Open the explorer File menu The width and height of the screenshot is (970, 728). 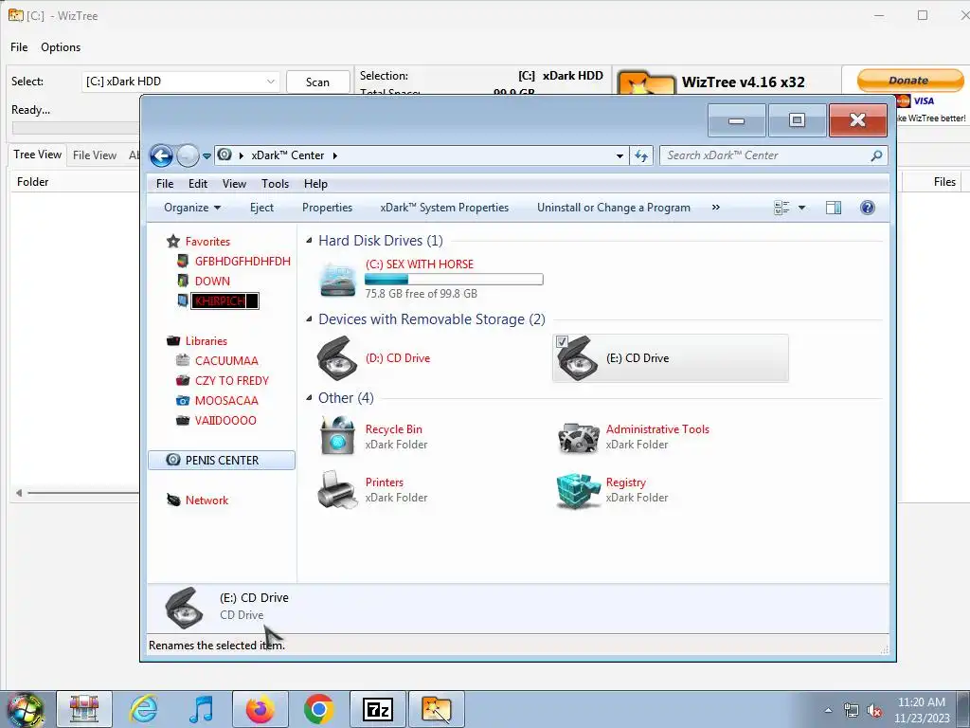coord(165,184)
